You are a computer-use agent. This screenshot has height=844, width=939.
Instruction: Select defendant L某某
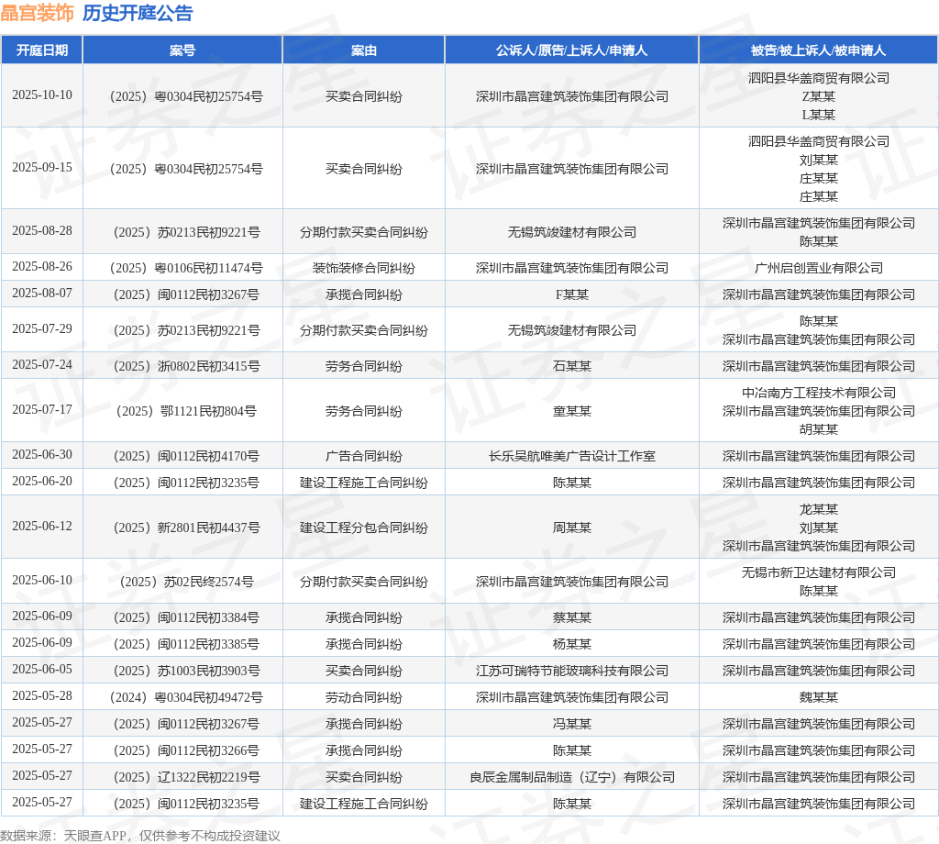pos(818,115)
